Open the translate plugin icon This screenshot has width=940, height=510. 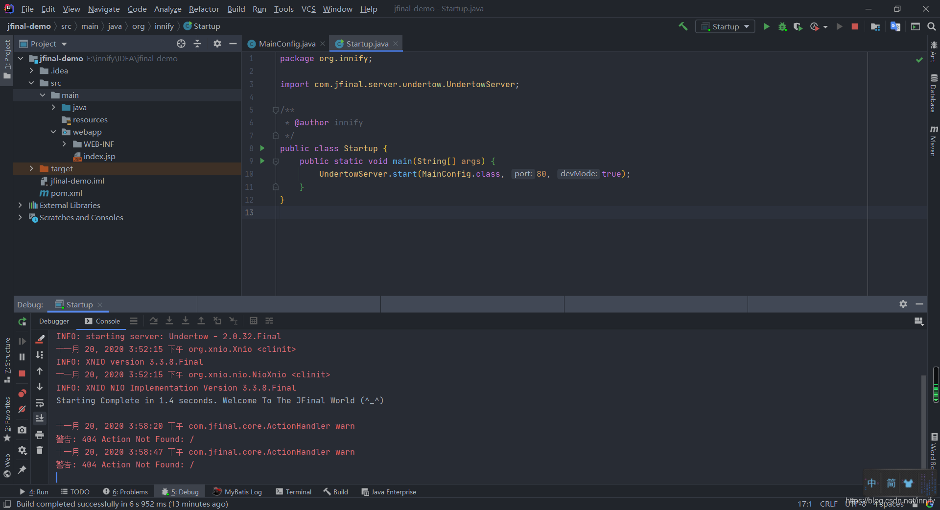pyautogui.click(x=895, y=26)
